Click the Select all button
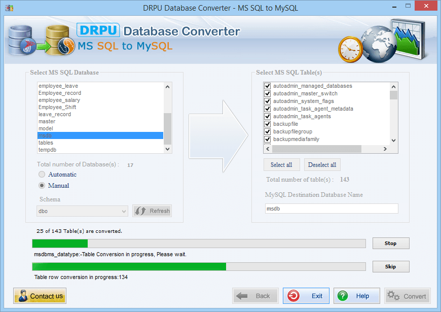This screenshot has height=312, width=441. click(x=281, y=165)
